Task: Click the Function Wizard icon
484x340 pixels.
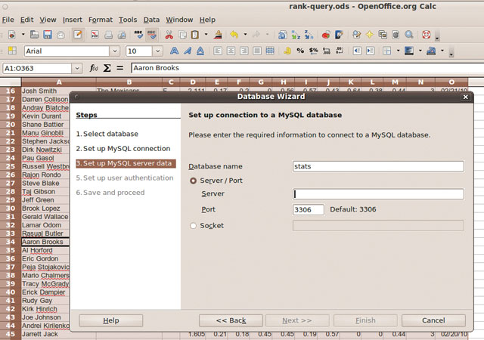Action: pyautogui.click(x=94, y=68)
